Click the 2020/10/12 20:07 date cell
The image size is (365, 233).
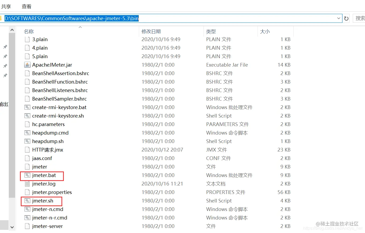(162, 150)
